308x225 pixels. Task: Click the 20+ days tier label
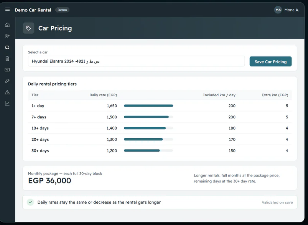pos(40,139)
